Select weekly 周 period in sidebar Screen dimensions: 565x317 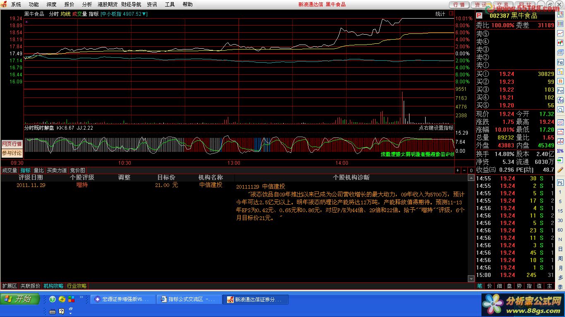coord(560,258)
